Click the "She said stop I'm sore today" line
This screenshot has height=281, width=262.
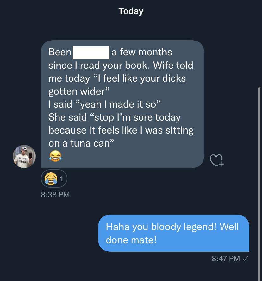pyautogui.click(x=115, y=117)
